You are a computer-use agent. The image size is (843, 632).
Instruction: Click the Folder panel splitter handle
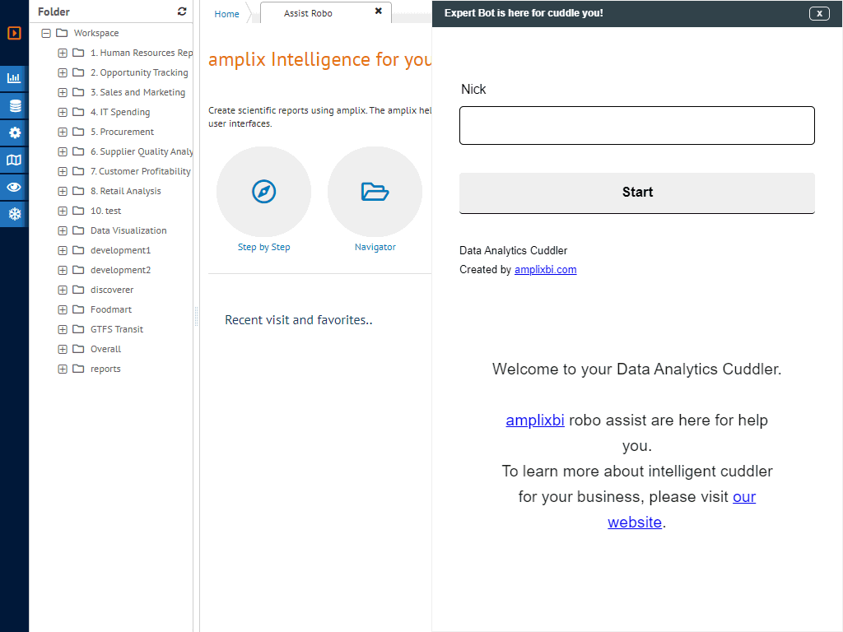[196, 317]
